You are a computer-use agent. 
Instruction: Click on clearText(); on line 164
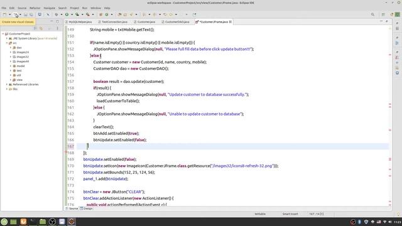[x=104, y=127]
